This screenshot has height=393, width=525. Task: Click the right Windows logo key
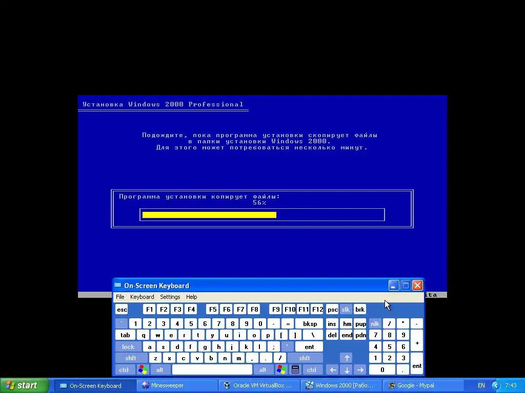281,369
